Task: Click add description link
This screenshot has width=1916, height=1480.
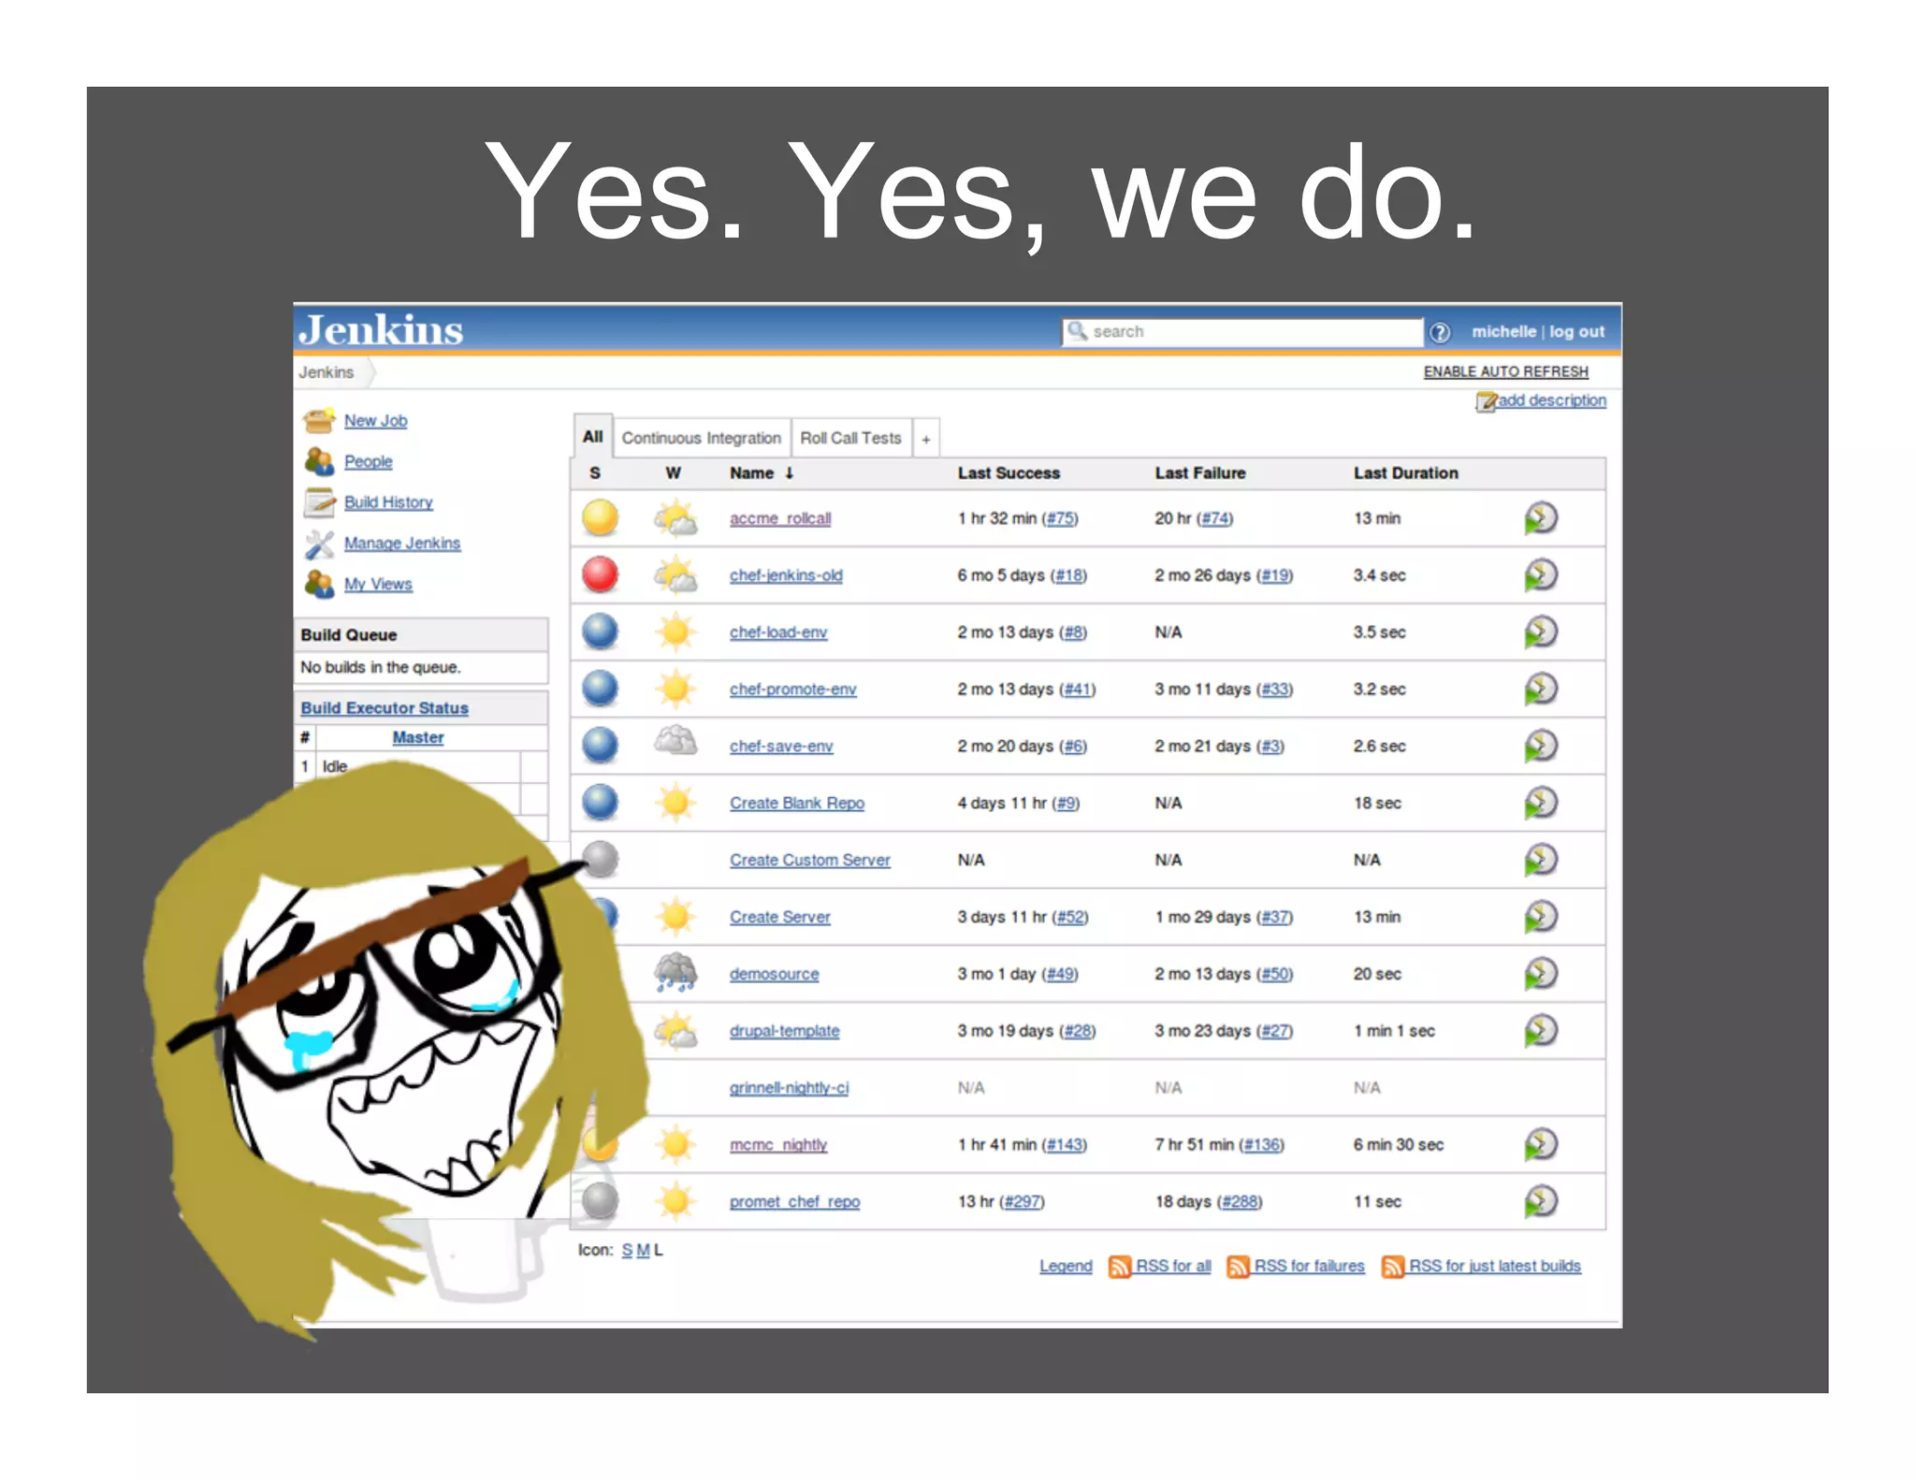Action: 1551,400
